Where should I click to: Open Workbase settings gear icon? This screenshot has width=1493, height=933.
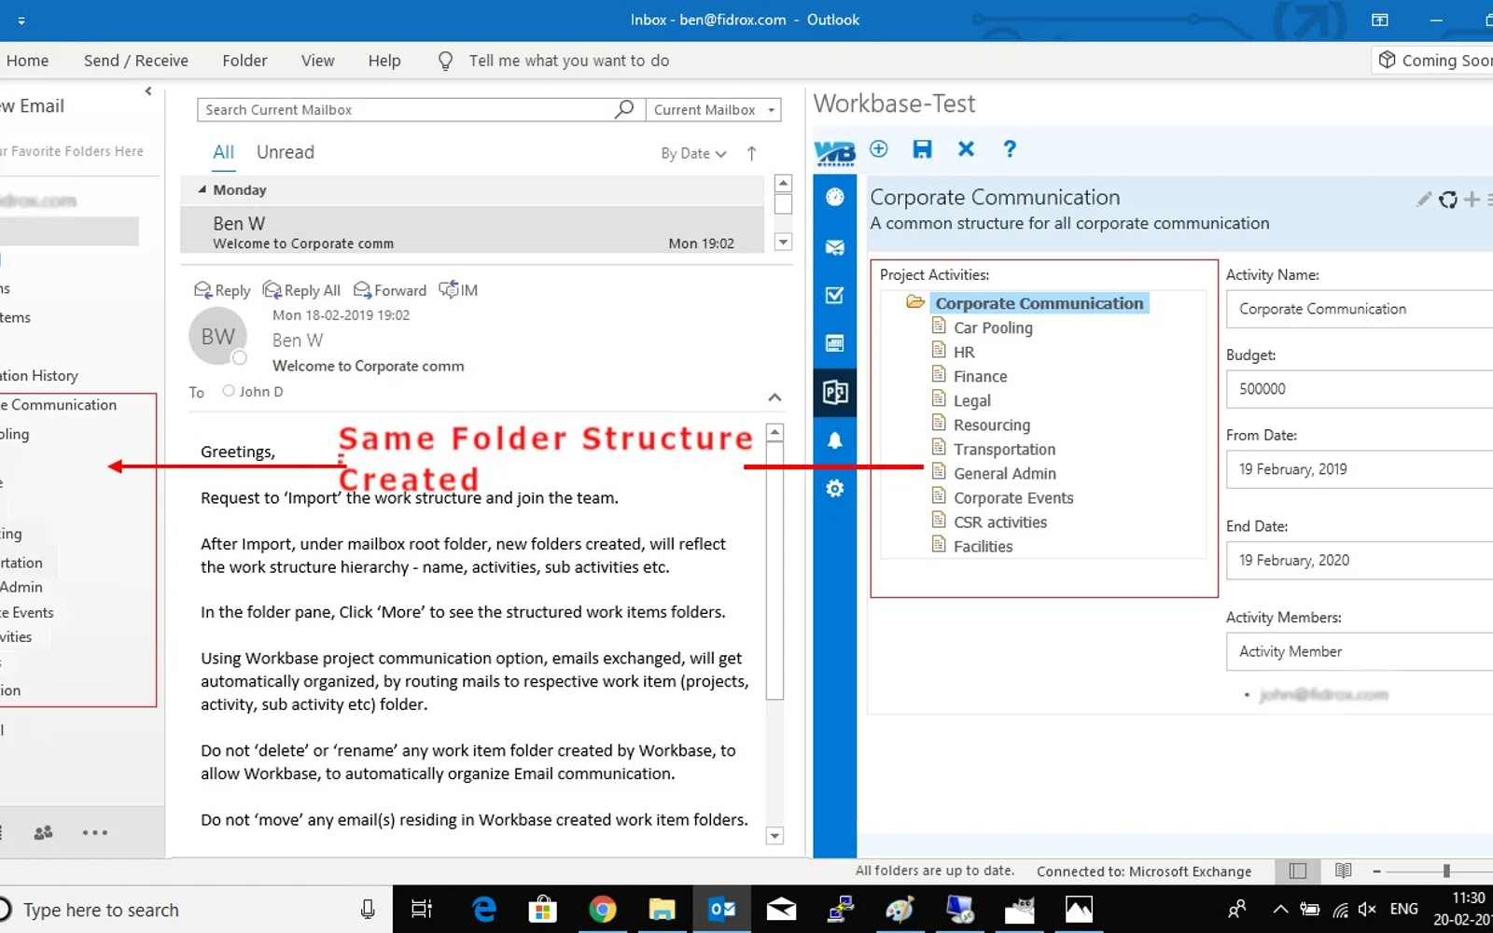pos(835,488)
